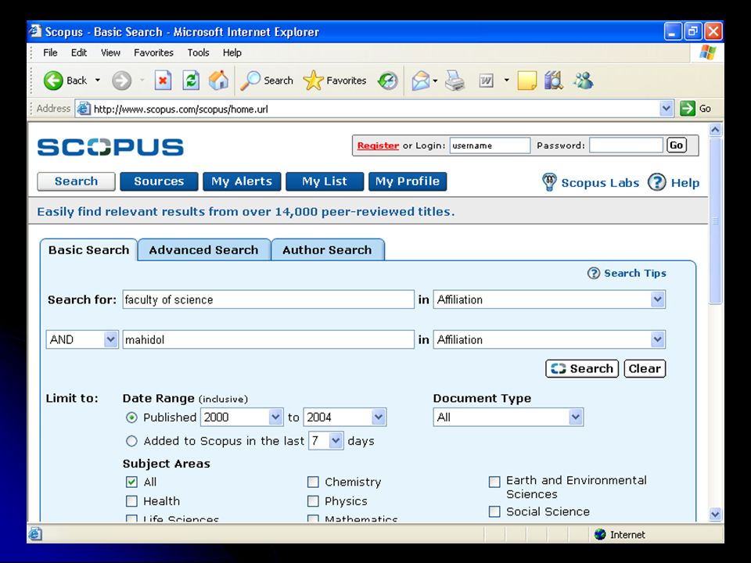This screenshot has width=751, height=563.
Task: Select the Published date range radio
Action: click(x=131, y=418)
